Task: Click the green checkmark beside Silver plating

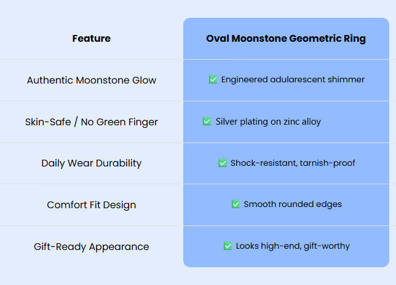Action: coord(207,122)
